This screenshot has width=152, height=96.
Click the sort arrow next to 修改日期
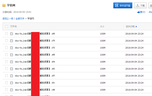[x=136, y=27]
